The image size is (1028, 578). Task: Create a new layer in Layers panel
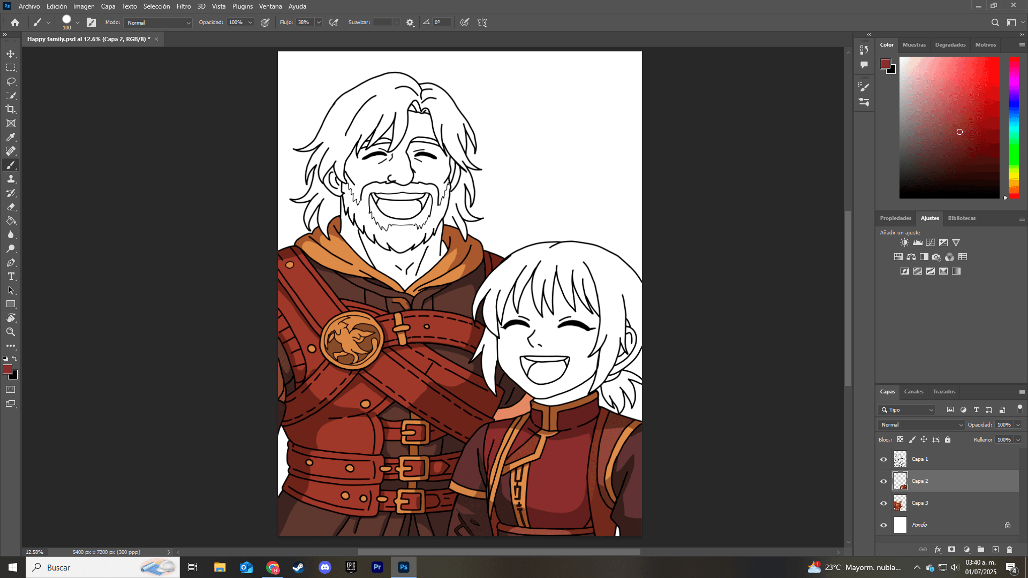[995, 550]
